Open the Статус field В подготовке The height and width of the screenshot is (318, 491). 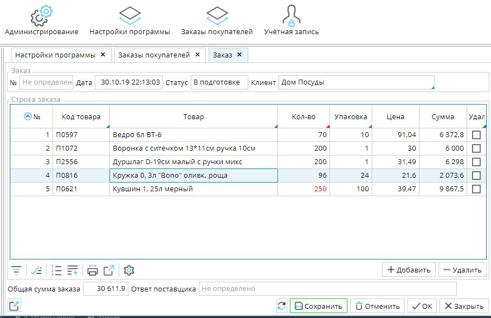tap(219, 82)
